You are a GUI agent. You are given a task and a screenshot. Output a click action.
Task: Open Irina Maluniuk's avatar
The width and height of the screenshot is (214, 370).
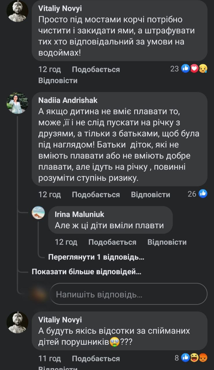pyautogui.click(x=38, y=213)
